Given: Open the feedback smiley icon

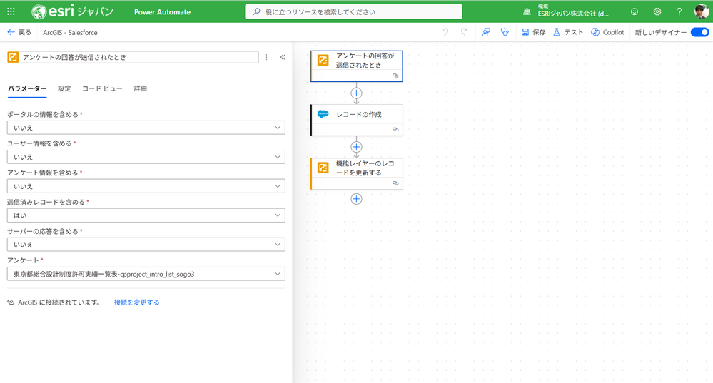Looking at the screenshot, I should (x=634, y=12).
